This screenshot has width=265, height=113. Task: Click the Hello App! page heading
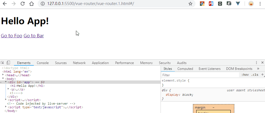25,21
